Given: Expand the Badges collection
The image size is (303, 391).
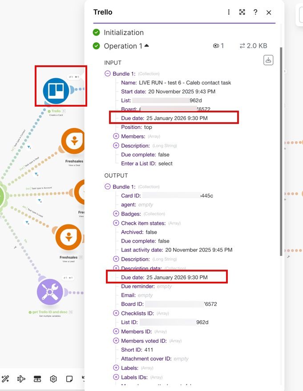Looking at the screenshot, I should (x=116, y=214).
